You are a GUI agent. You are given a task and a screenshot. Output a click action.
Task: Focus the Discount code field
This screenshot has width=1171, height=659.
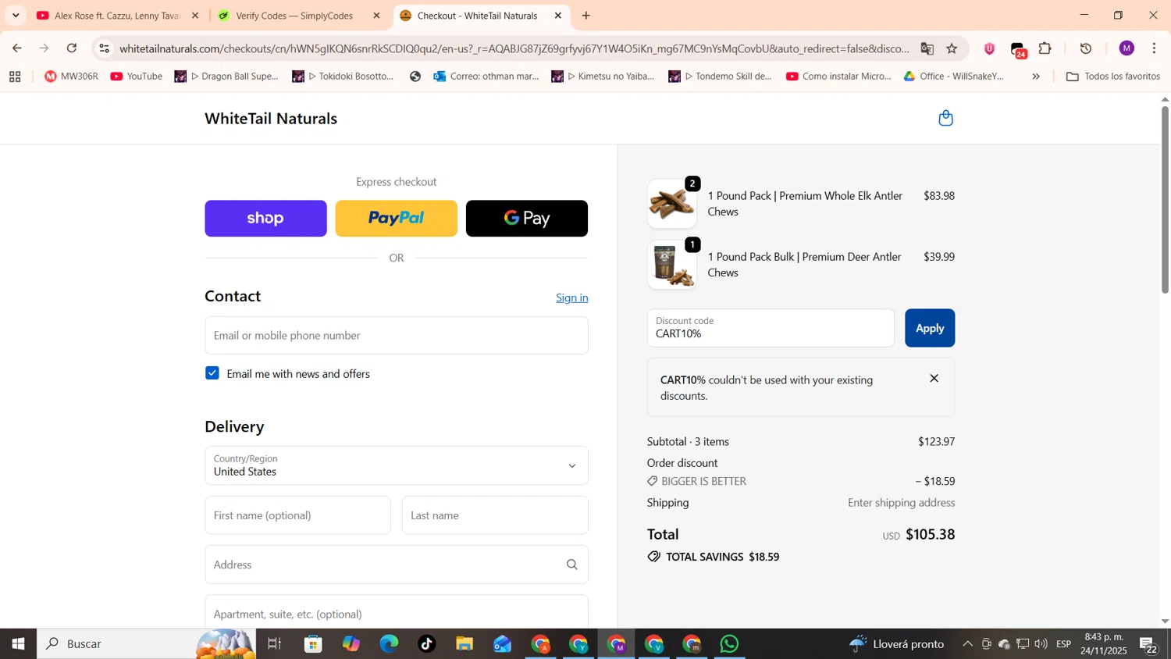771,328
